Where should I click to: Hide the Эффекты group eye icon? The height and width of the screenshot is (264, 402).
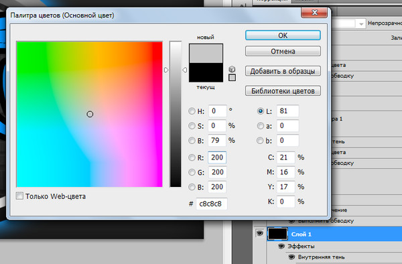(x=281, y=247)
